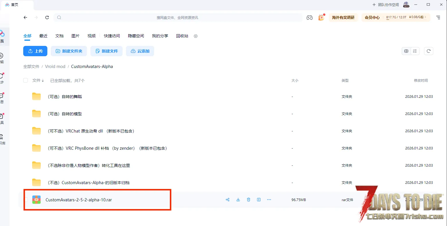The height and width of the screenshot is (226, 447).
Task: Click the 新建文件夹 button
Action: [69, 51]
